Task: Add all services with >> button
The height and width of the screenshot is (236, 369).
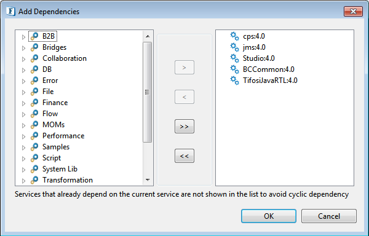Action: tap(184, 126)
